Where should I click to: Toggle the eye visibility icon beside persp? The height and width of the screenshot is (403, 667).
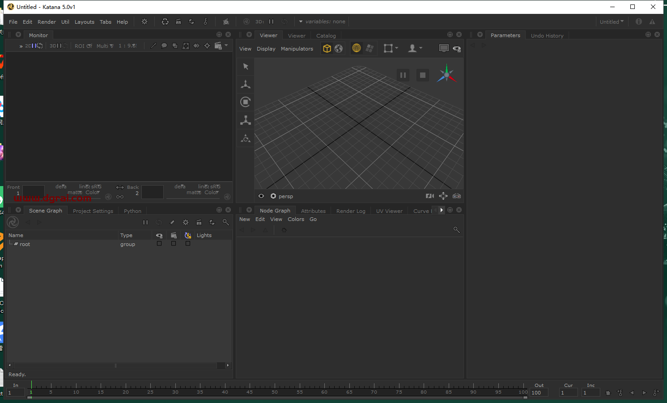pos(261,196)
